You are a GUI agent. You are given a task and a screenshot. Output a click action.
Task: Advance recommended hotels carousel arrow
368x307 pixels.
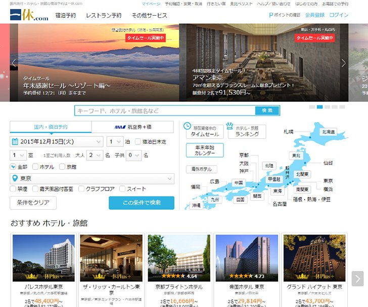(x=357, y=279)
